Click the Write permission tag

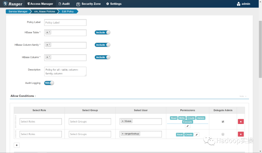coord(182,118)
